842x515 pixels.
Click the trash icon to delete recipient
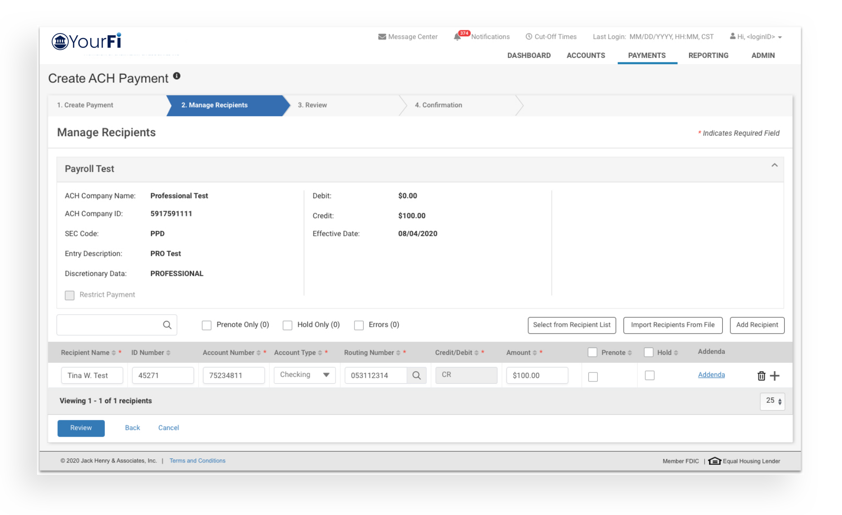[761, 376]
